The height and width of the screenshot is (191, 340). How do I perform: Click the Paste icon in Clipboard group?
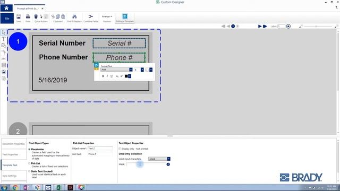pos(63,16)
